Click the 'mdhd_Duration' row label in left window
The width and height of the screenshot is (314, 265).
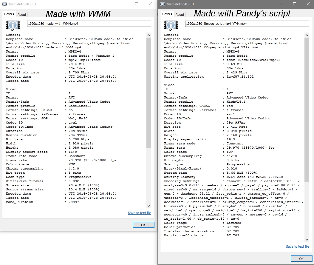pos(19,202)
